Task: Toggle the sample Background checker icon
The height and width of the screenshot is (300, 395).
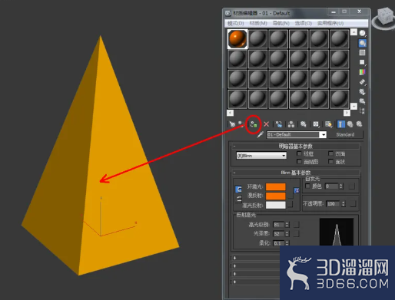Action: (362, 53)
